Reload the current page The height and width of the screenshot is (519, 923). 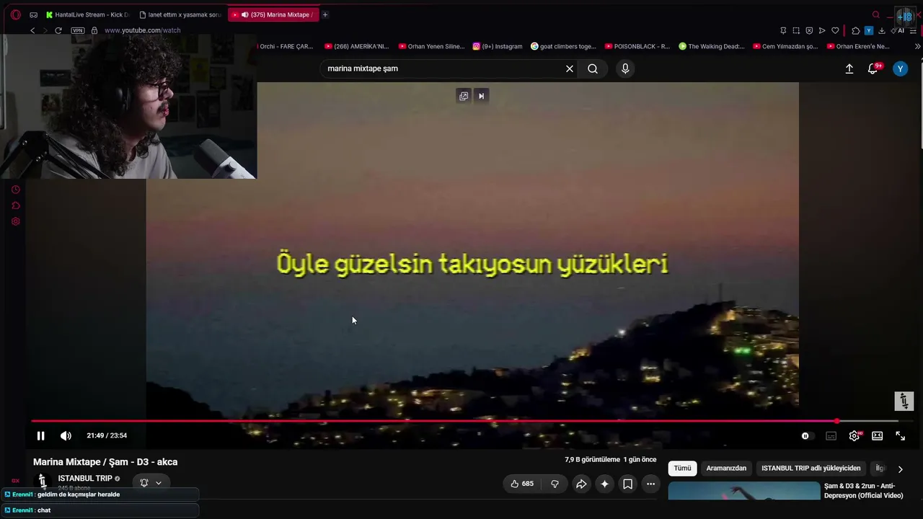coord(58,30)
